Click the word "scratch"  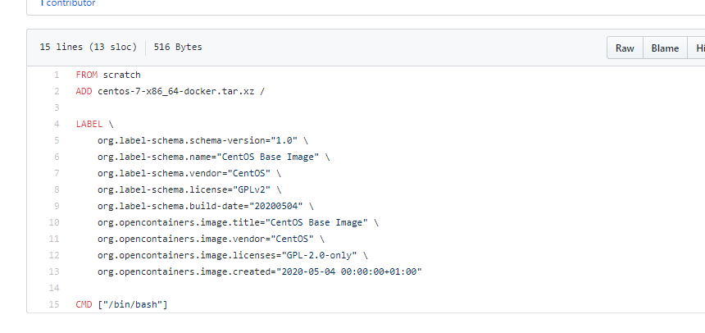coord(122,75)
